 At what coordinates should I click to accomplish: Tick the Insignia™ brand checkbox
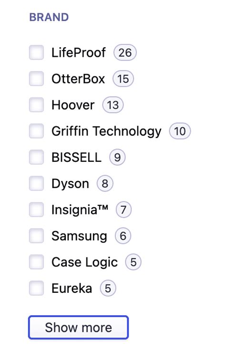click(36, 210)
